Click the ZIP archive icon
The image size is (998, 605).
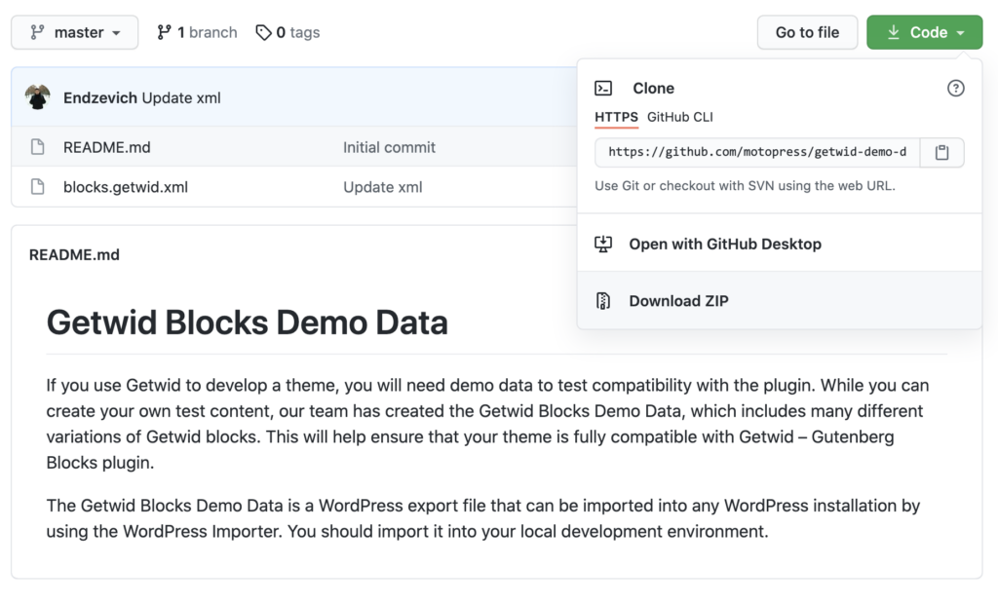pyautogui.click(x=602, y=301)
